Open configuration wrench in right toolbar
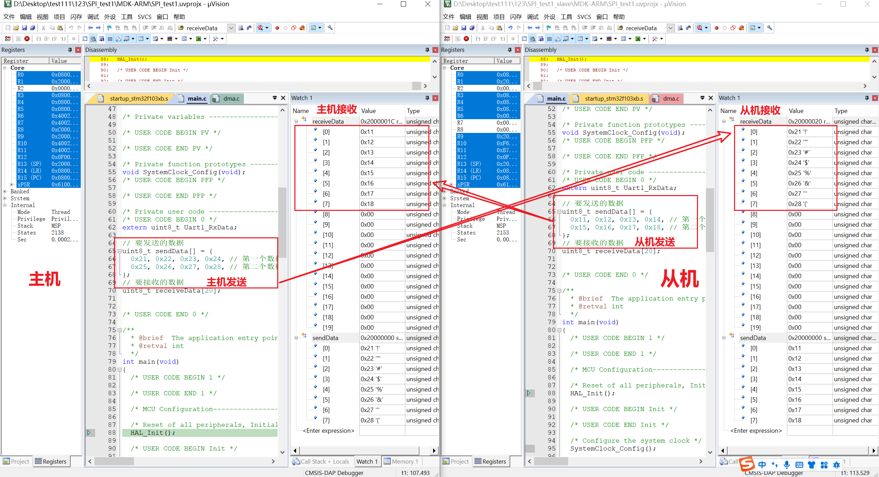 pyautogui.click(x=770, y=28)
